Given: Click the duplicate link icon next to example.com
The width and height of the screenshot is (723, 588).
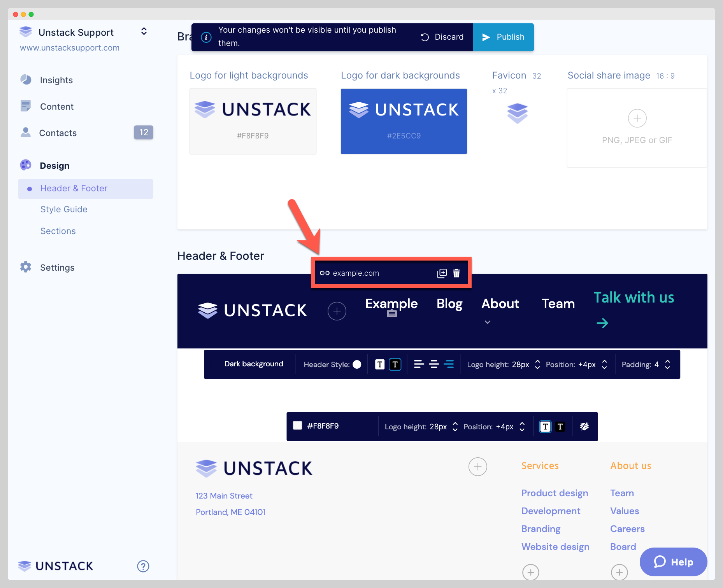Looking at the screenshot, I should point(442,273).
